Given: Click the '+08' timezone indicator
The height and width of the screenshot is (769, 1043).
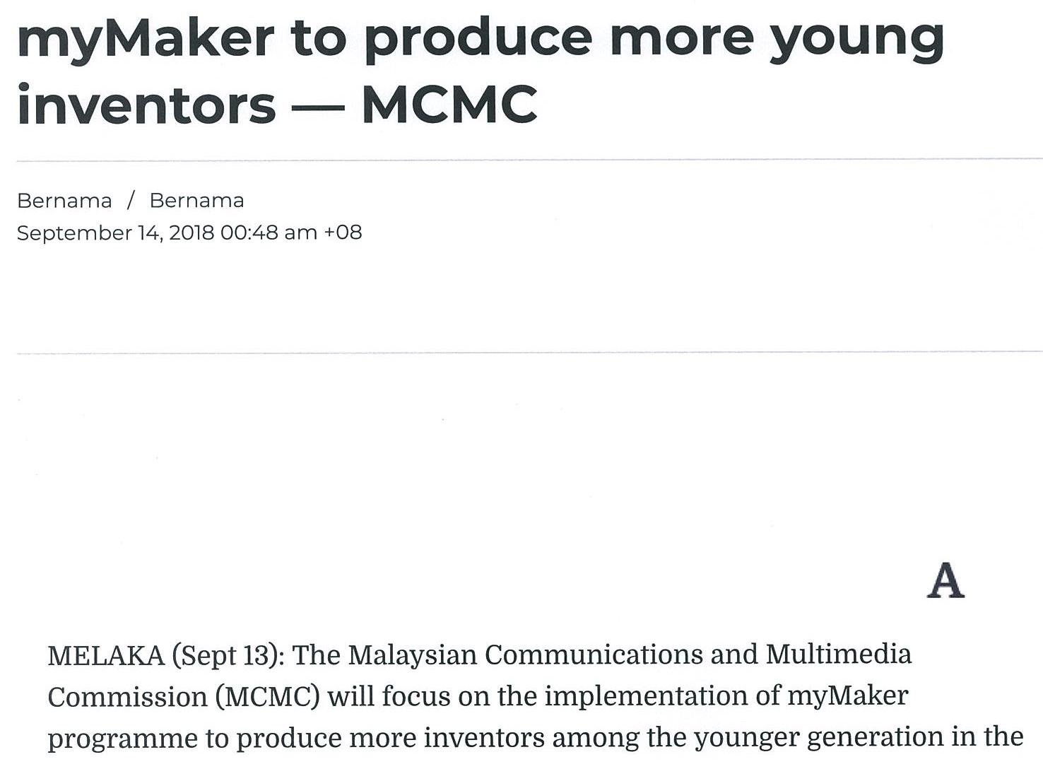Looking at the screenshot, I should click(343, 233).
